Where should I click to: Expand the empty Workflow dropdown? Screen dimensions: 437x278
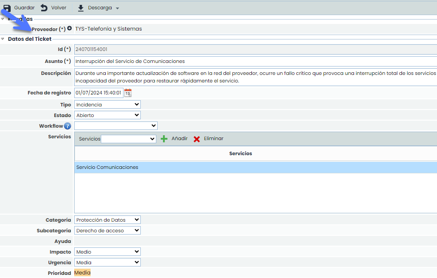click(116, 126)
